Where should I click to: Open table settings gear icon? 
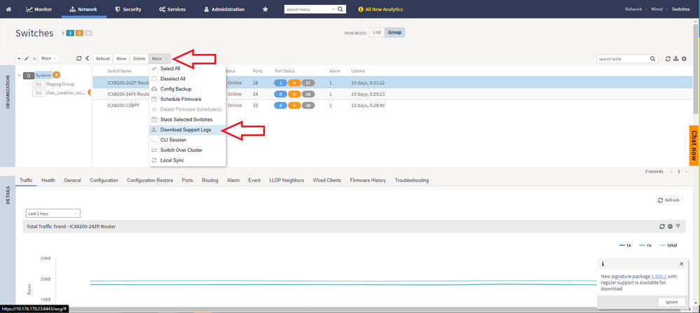[x=685, y=59]
